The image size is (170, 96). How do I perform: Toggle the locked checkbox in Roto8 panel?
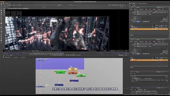tap(164, 22)
